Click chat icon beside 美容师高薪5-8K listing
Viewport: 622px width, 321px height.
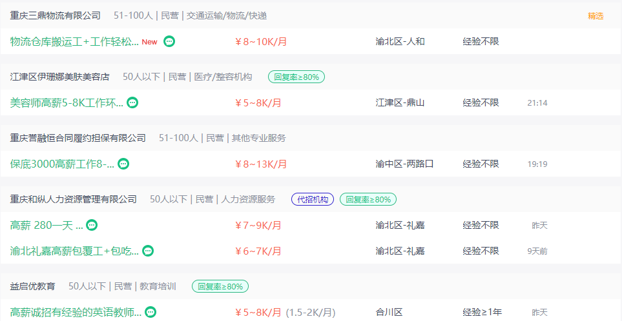pyautogui.click(x=132, y=102)
